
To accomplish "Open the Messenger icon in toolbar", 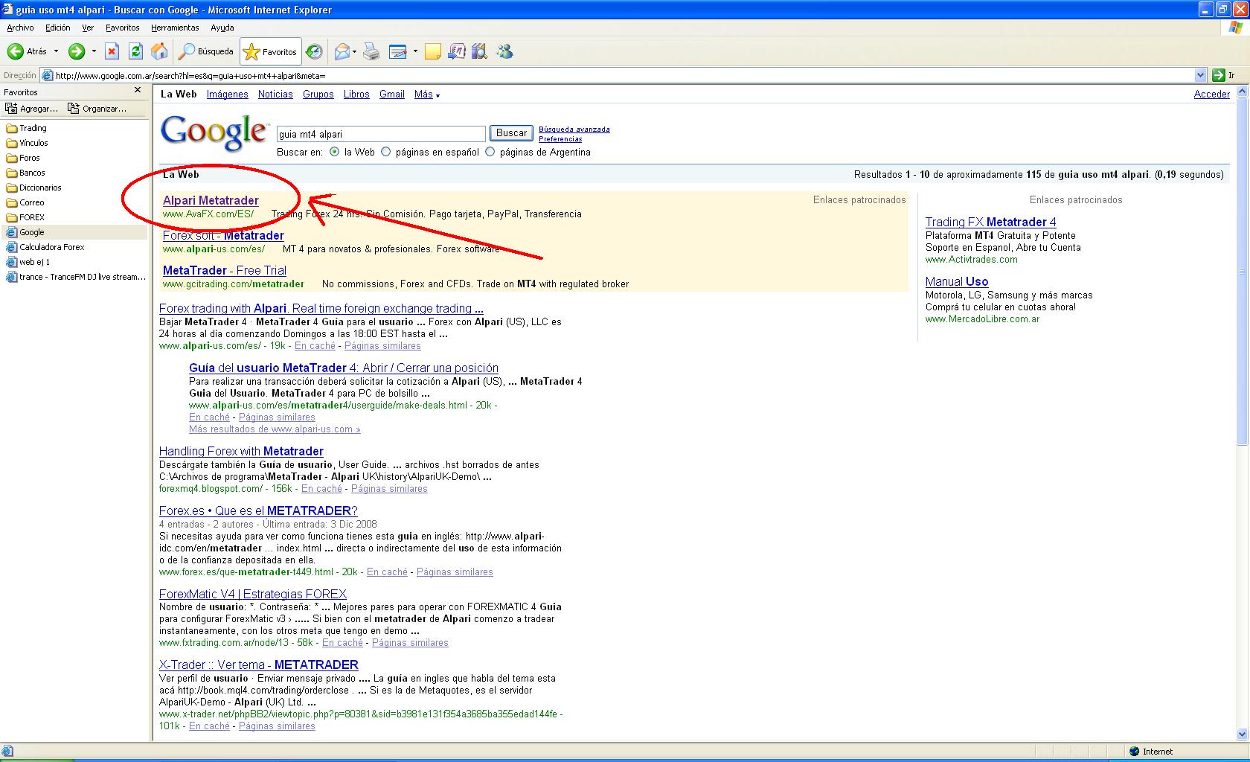I will point(504,51).
